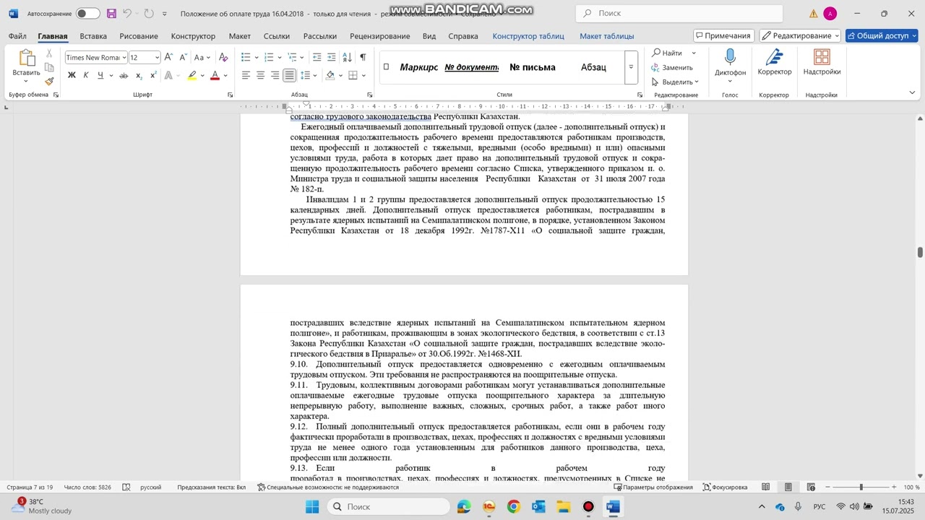Apply the yellow text highlight color

point(192,75)
